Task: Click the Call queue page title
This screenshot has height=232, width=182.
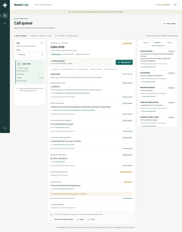Action: (23, 23)
